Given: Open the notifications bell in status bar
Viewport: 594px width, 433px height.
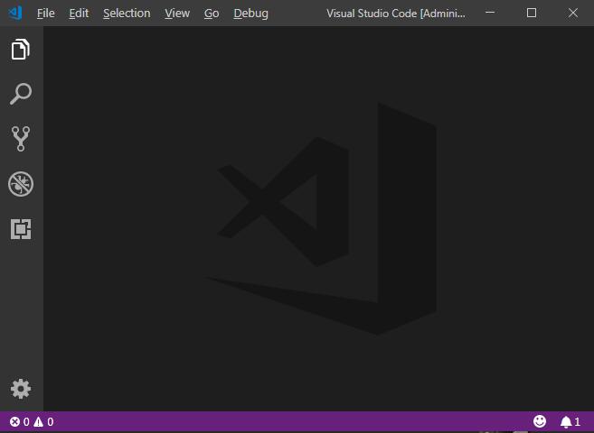Looking at the screenshot, I should [570, 421].
